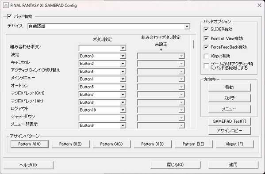Open the メインメニュー Button1 dropdown

[x=102, y=79]
